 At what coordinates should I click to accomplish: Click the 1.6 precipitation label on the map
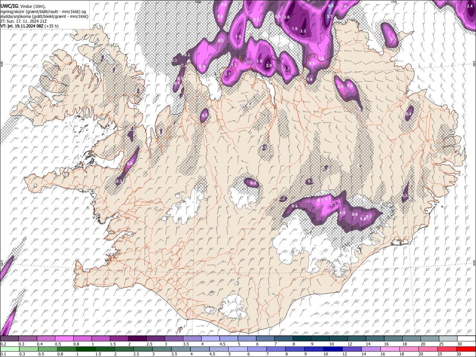[239, 37]
